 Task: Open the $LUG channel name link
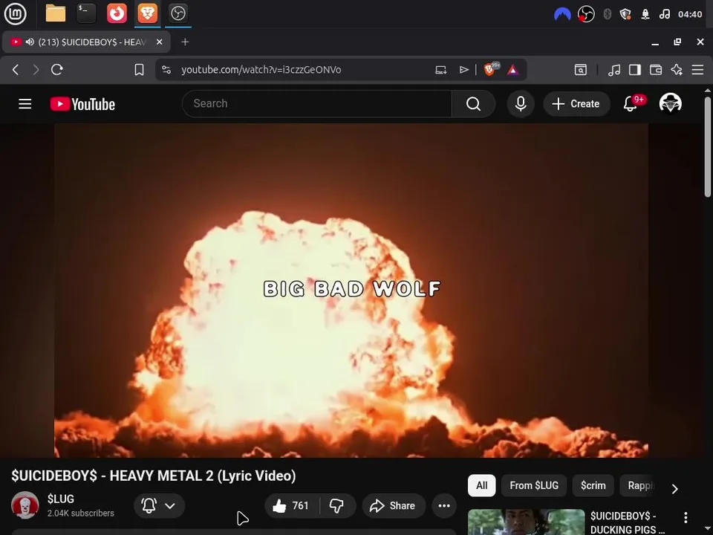[x=60, y=499]
